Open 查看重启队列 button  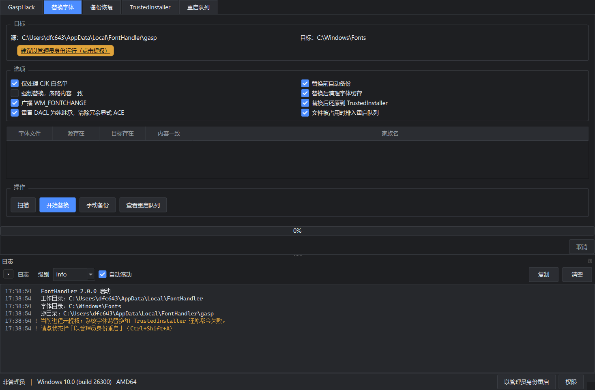[x=143, y=205]
